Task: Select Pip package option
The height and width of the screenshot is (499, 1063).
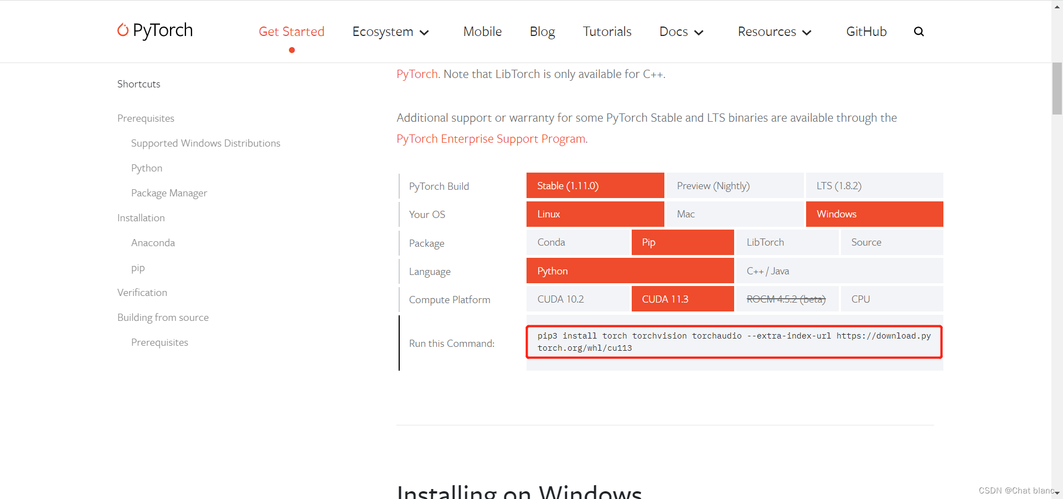Action: pyautogui.click(x=683, y=242)
